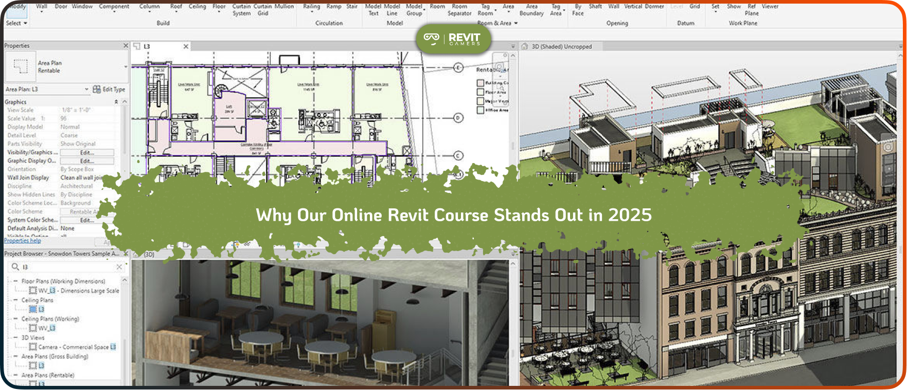
Task: Collapse Floor Plans (Working Dimensions) node
Action: pyautogui.click(x=15, y=281)
